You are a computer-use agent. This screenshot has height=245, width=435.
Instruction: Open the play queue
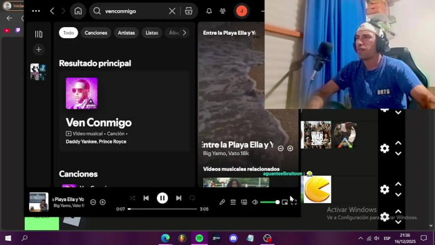tap(233, 202)
